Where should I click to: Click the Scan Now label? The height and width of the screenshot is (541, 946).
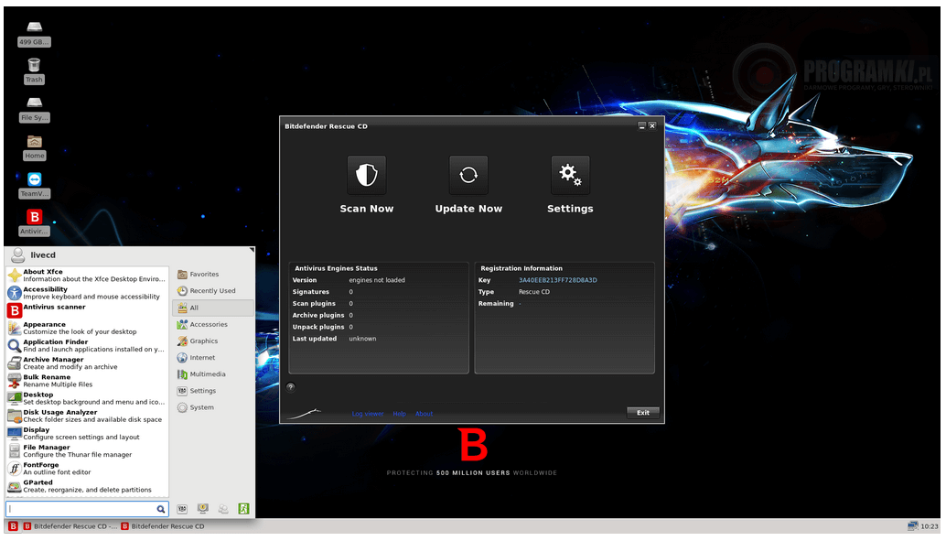(366, 209)
